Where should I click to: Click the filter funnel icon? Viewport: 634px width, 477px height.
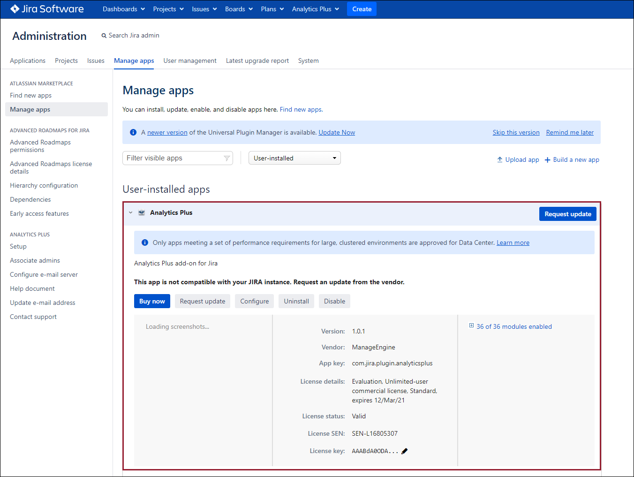[x=227, y=159]
